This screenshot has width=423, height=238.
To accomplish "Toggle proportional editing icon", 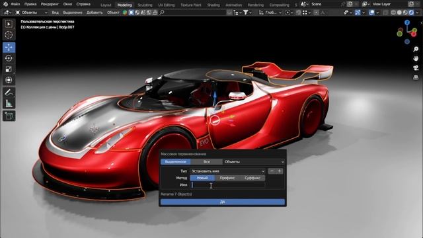I will click(316, 13).
